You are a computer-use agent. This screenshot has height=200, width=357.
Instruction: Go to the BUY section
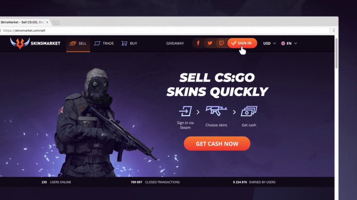point(129,43)
